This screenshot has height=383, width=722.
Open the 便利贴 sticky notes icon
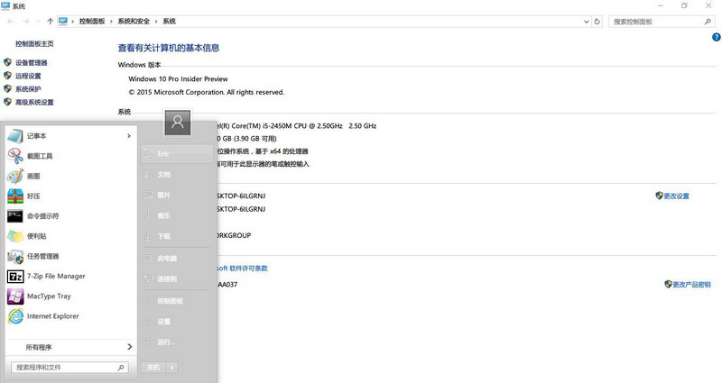tap(15, 236)
